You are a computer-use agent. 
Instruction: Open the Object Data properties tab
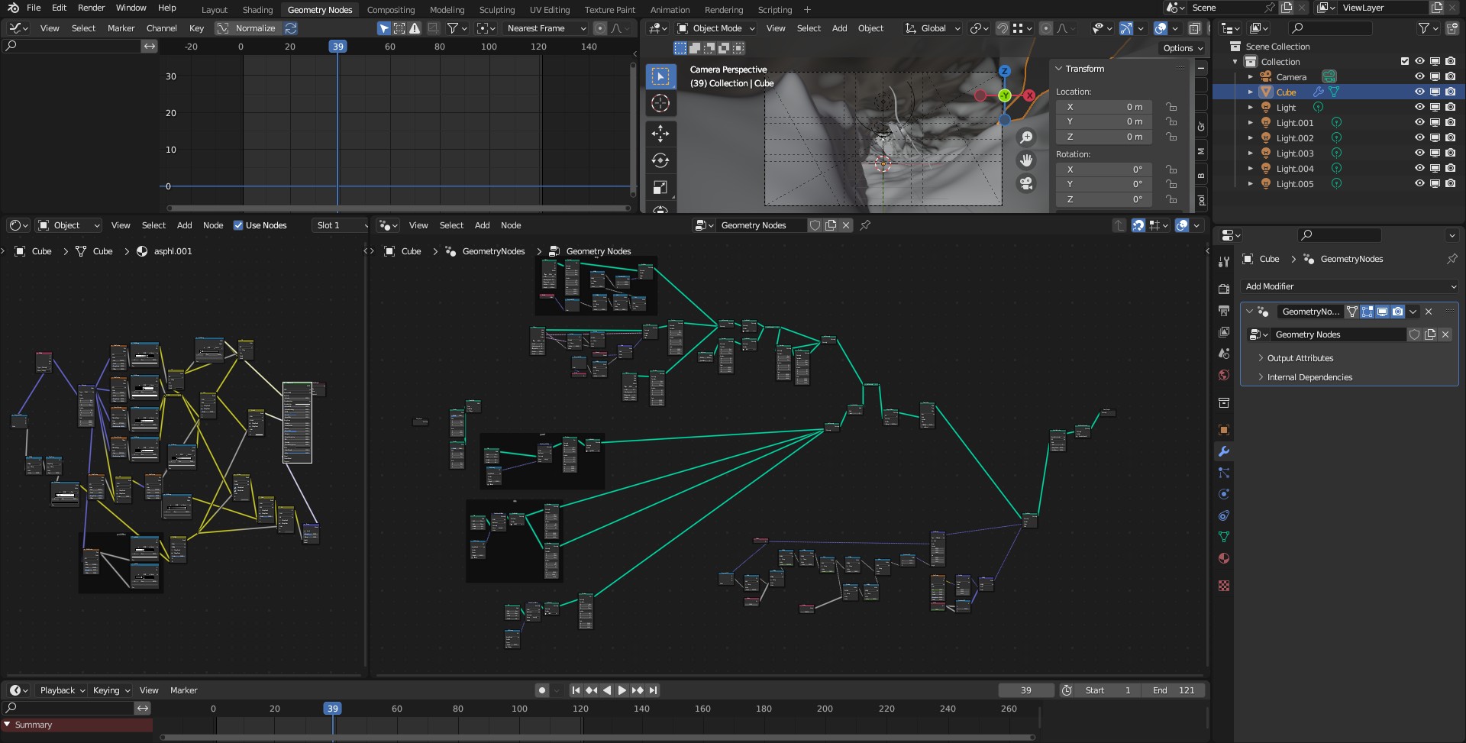coord(1224,537)
